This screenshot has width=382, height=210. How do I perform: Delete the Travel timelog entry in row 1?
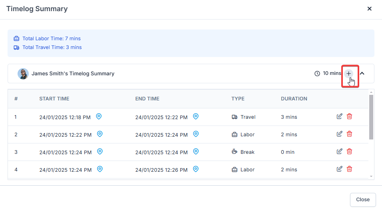(349, 116)
